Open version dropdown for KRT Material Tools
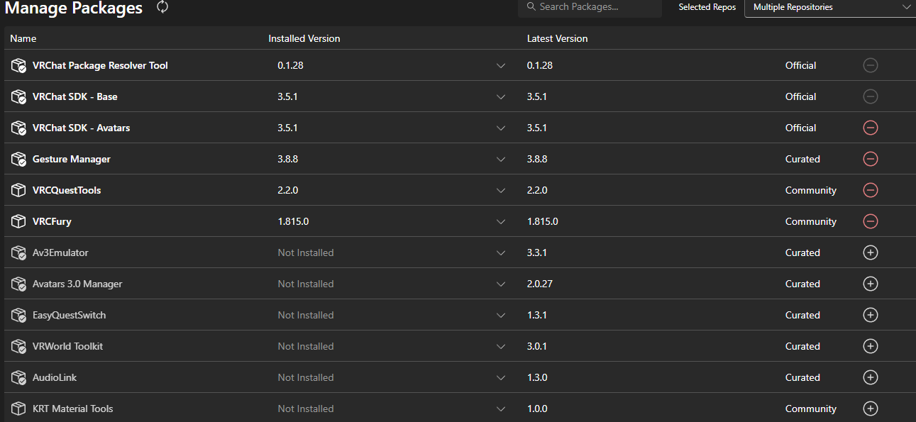This screenshot has width=916, height=422. pyautogui.click(x=501, y=409)
